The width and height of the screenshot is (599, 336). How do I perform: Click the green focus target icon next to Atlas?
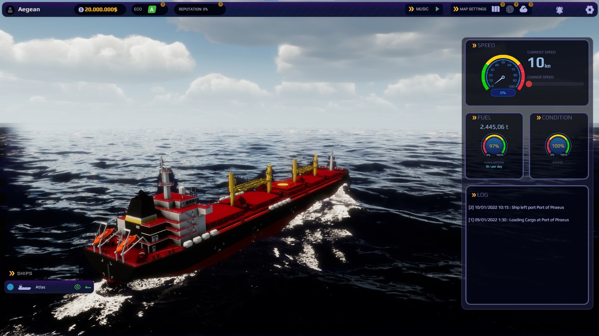click(77, 287)
